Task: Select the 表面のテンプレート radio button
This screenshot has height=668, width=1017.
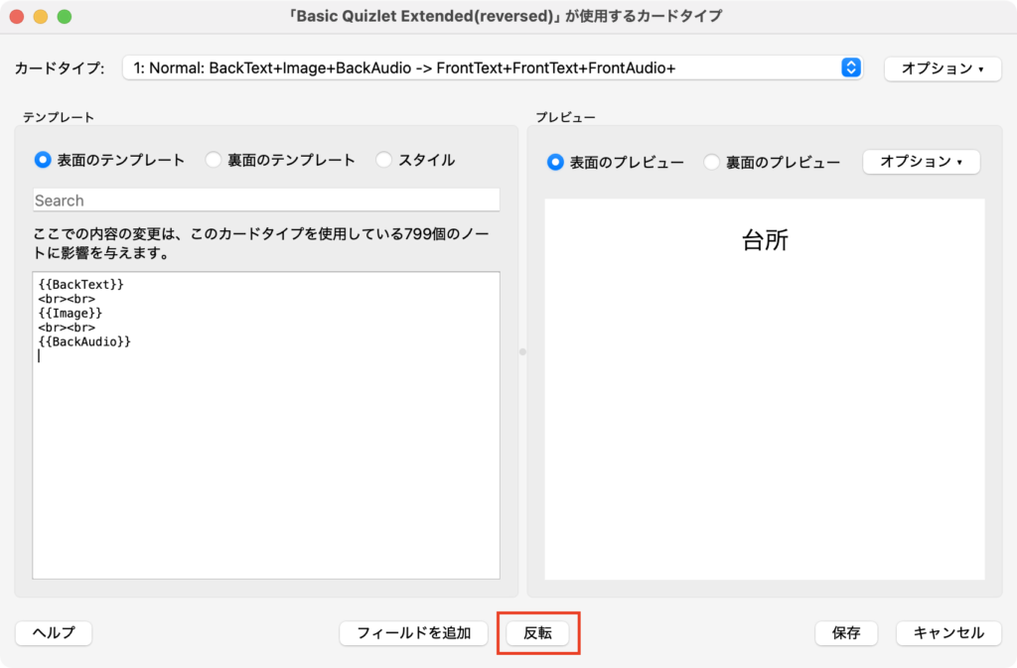Action: (x=43, y=160)
